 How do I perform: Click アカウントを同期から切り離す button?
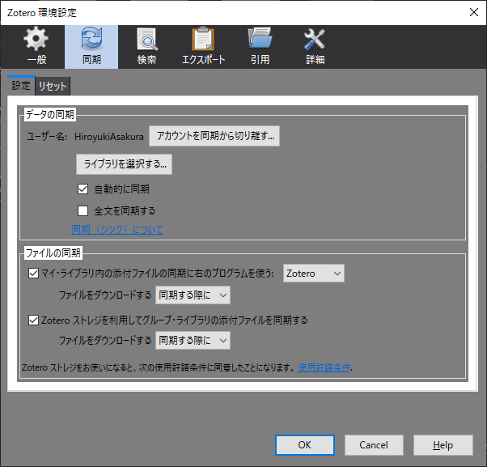tap(214, 136)
